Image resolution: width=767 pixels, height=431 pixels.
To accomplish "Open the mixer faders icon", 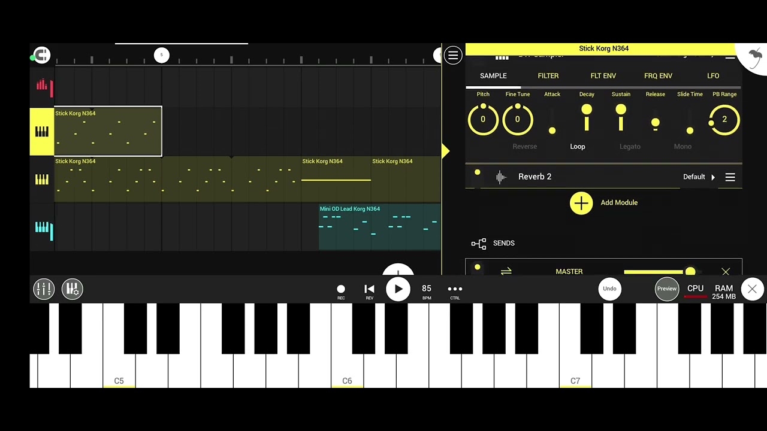I will tap(44, 289).
